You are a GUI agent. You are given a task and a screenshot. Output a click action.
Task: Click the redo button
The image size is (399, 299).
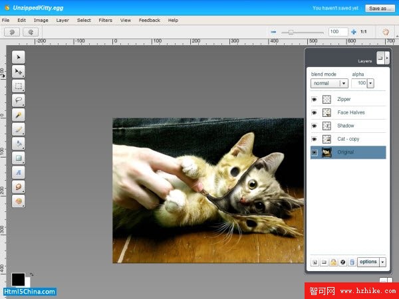[x=31, y=32]
